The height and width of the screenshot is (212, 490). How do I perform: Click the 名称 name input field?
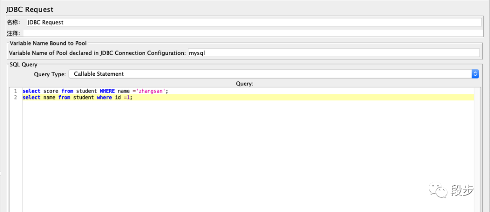(254, 22)
